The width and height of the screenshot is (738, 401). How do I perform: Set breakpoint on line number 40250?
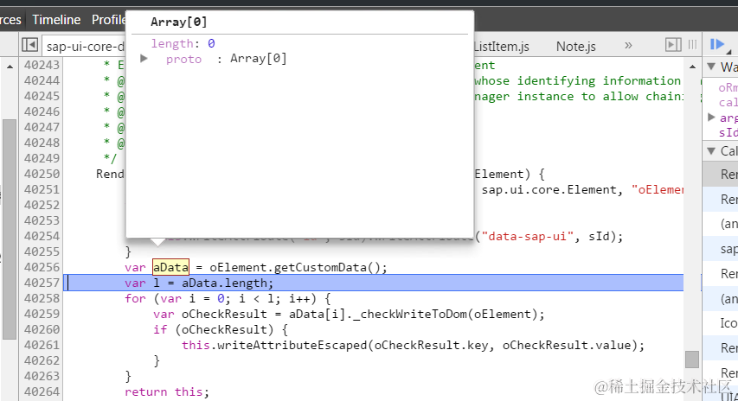click(x=42, y=174)
